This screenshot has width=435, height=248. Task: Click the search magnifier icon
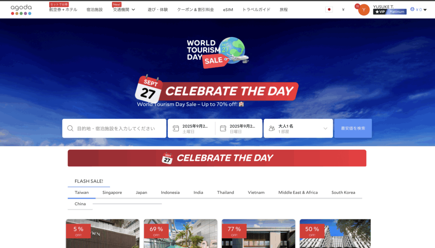click(x=70, y=128)
